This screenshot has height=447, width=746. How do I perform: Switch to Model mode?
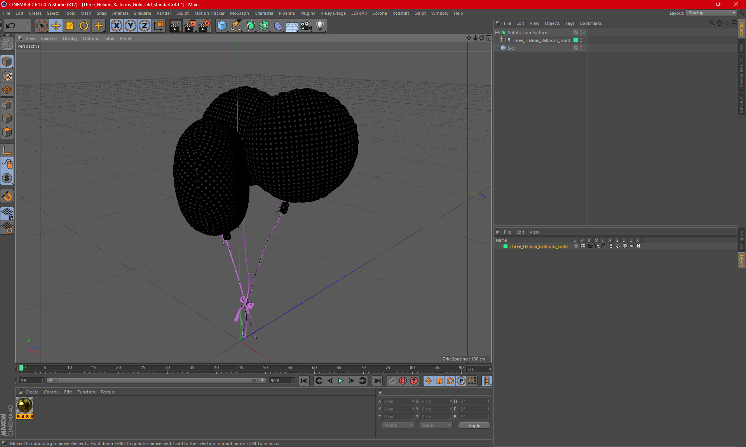tap(7, 62)
